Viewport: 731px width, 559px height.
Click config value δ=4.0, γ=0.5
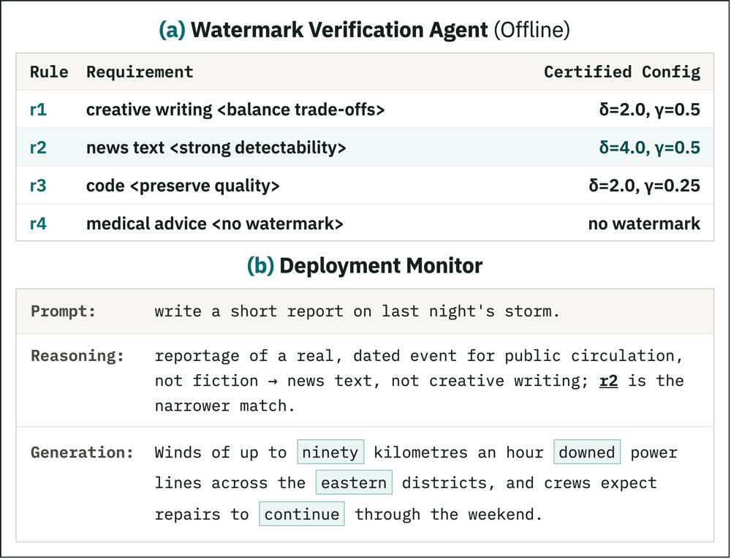tap(649, 148)
